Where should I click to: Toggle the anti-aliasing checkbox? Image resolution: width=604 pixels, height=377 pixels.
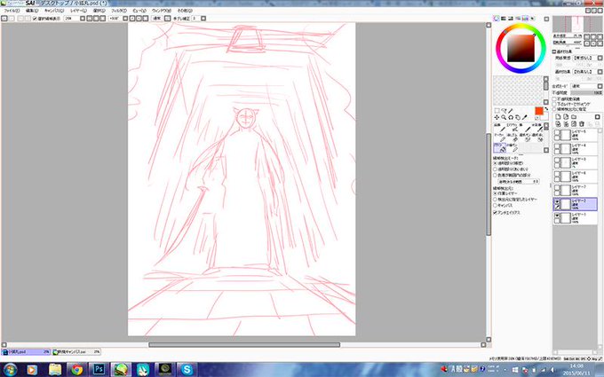(496, 212)
